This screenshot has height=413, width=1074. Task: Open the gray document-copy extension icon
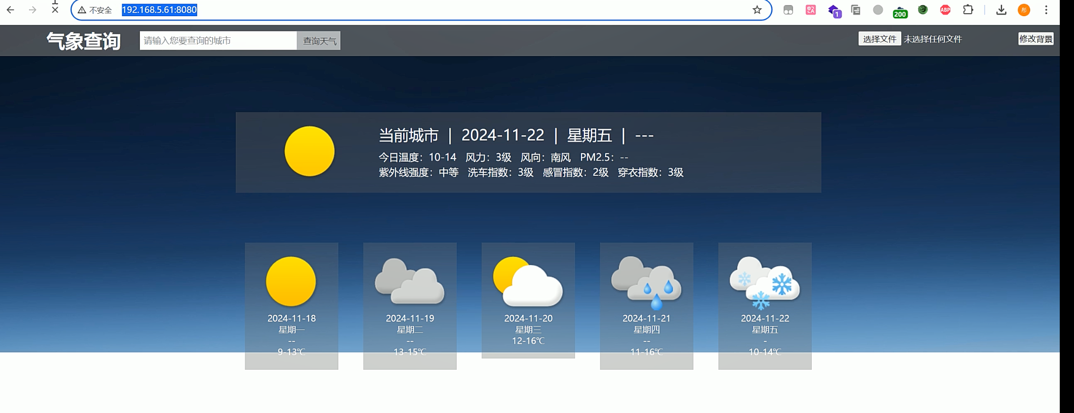pos(855,10)
